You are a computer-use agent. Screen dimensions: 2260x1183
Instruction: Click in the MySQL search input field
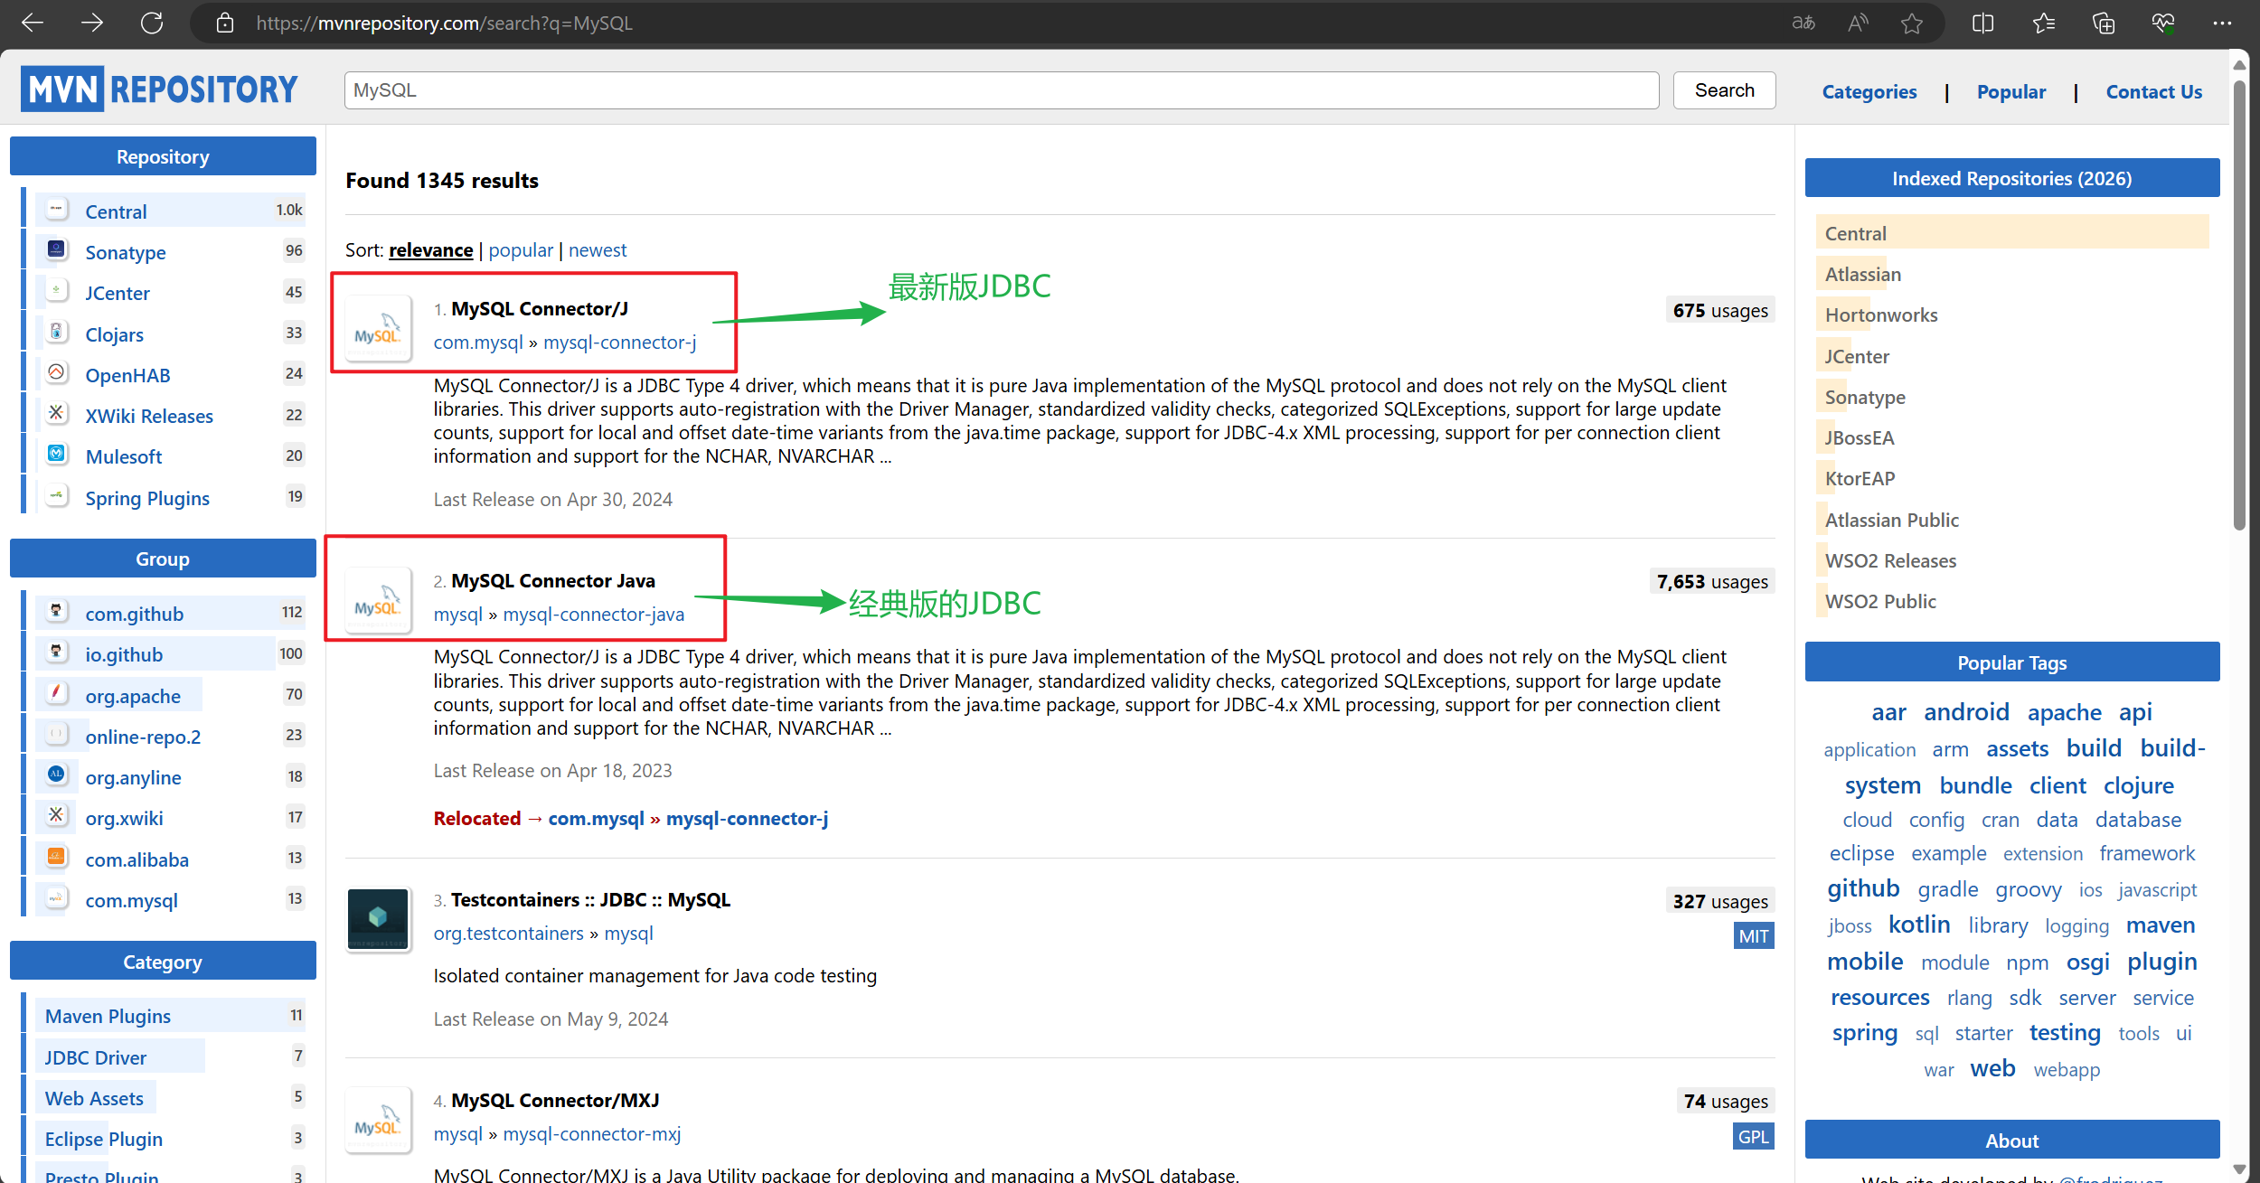1002,90
